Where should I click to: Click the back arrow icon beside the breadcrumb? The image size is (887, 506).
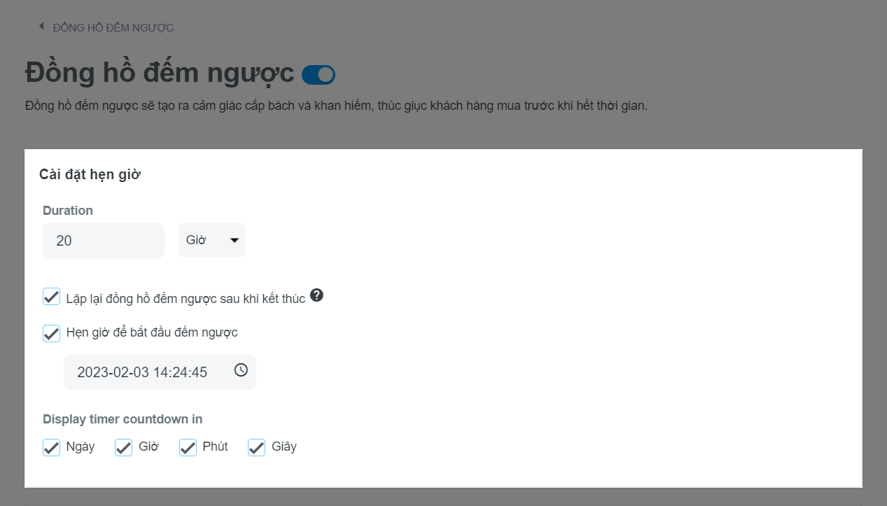coord(41,27)
